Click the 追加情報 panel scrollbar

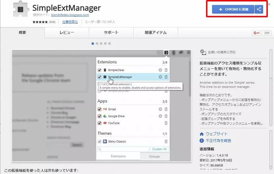point(271,150)
